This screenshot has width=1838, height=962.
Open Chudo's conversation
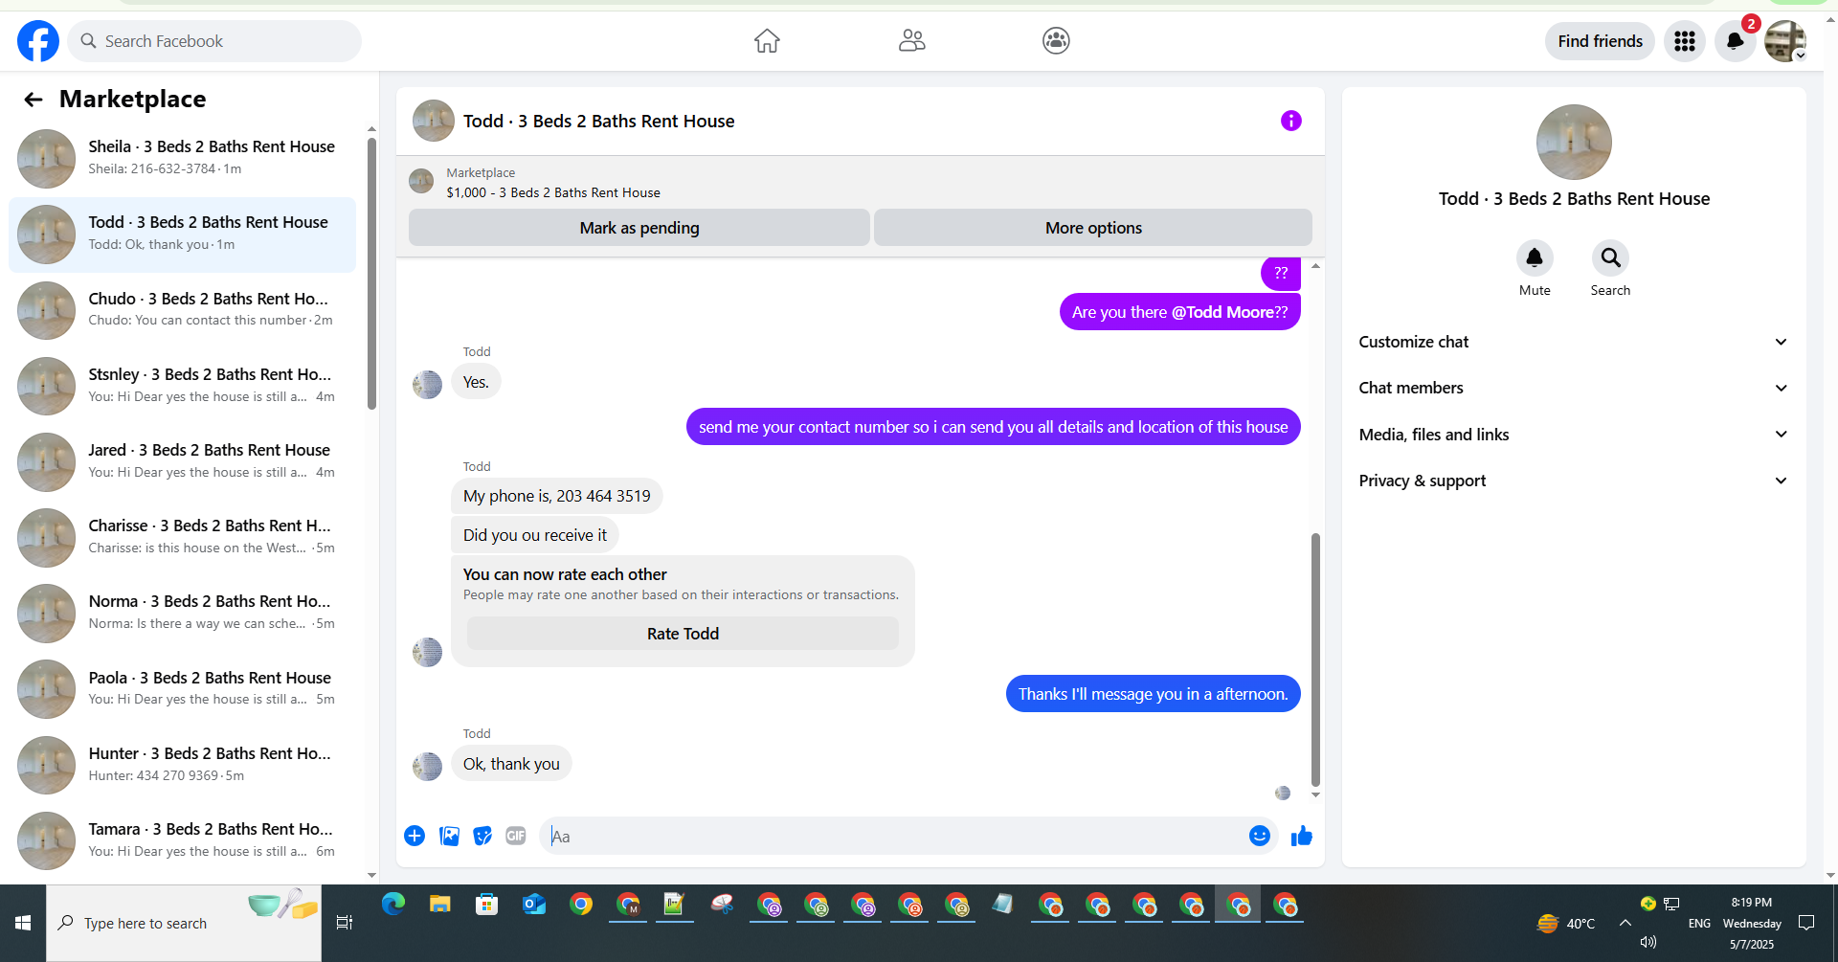click(x=182, y=310)
